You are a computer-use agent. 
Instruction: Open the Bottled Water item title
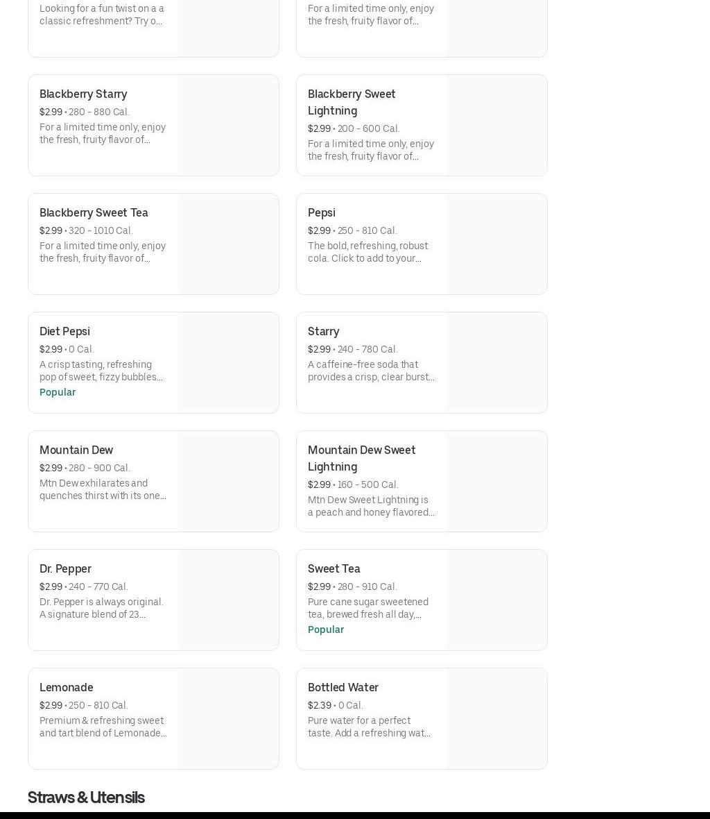[x=343, y=687]
